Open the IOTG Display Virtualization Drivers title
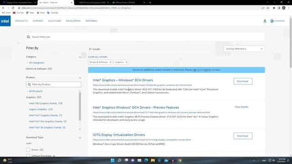 (x=119, y=135)
